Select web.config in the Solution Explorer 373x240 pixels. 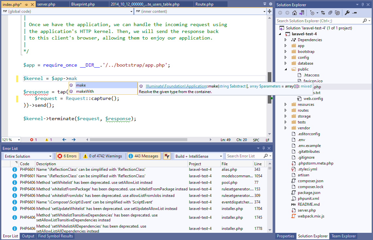313,99
